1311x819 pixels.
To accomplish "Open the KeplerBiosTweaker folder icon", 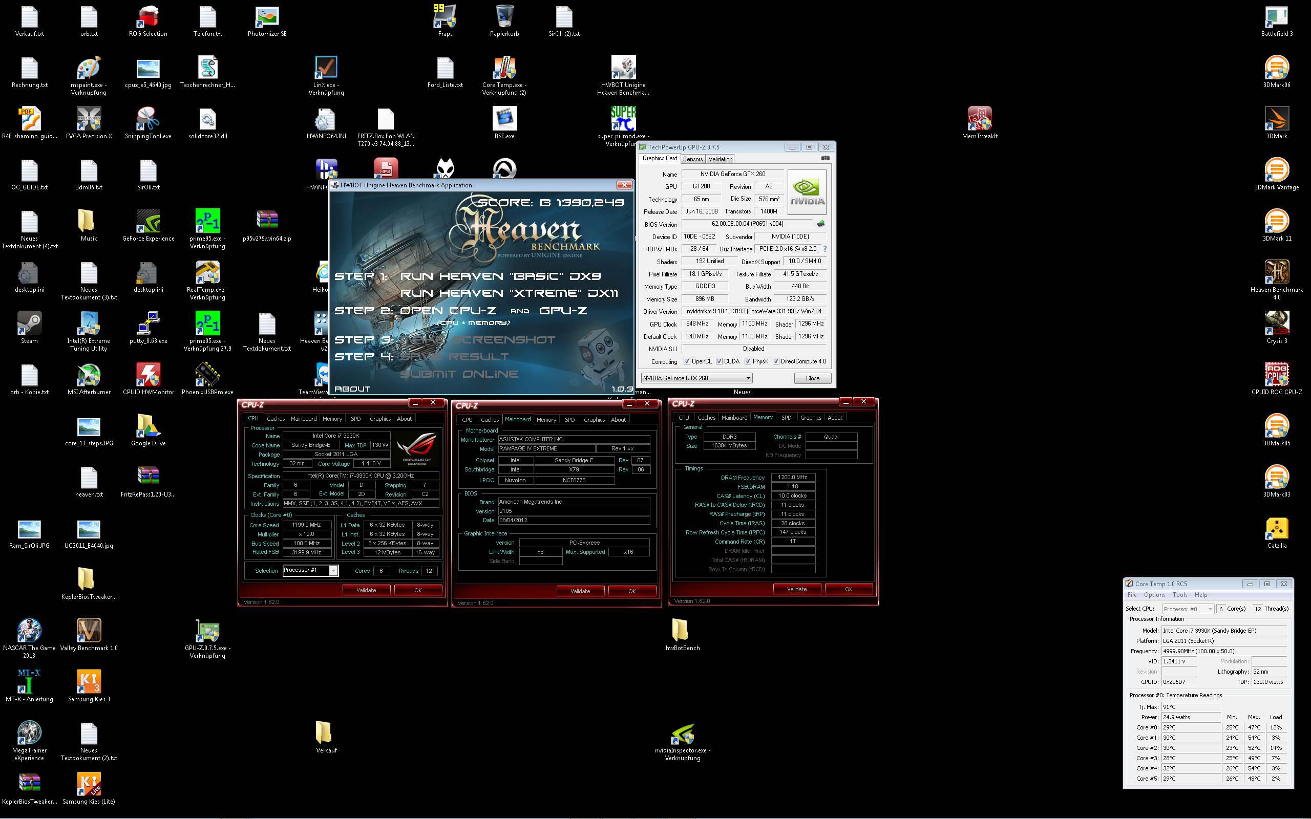I will (x=89, y=584).
